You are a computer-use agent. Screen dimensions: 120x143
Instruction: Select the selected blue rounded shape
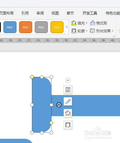[42, 105]
